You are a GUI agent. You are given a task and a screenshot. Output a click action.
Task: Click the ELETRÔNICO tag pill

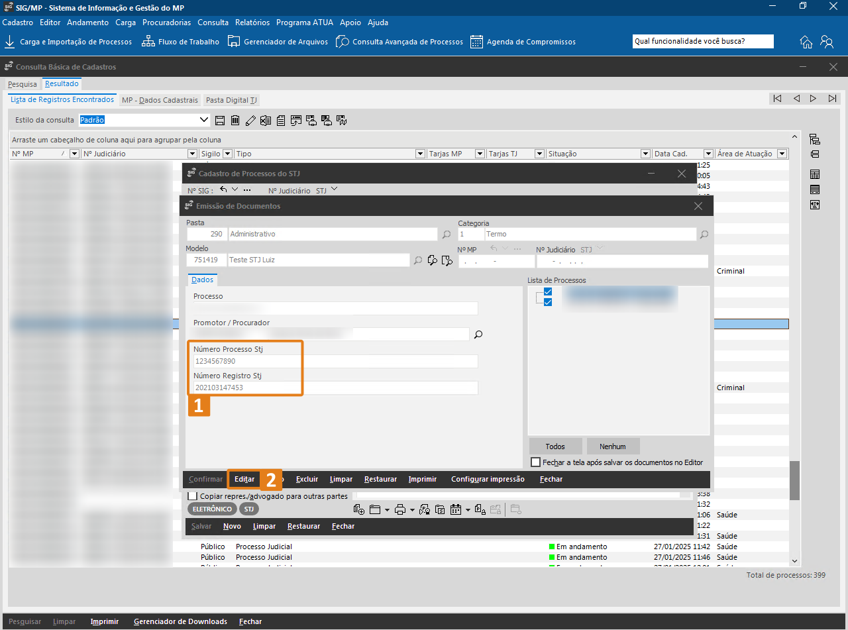(x=212, y=509)
